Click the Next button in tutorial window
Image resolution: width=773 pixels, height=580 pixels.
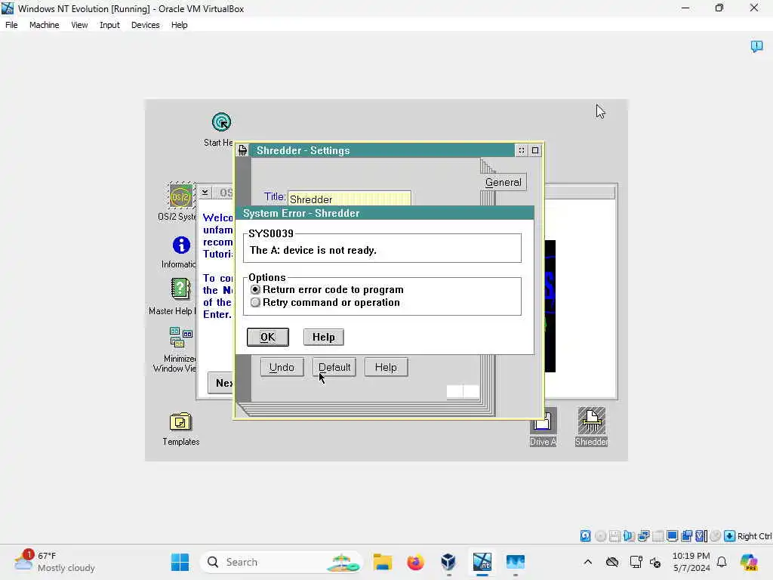coord(221,383)
